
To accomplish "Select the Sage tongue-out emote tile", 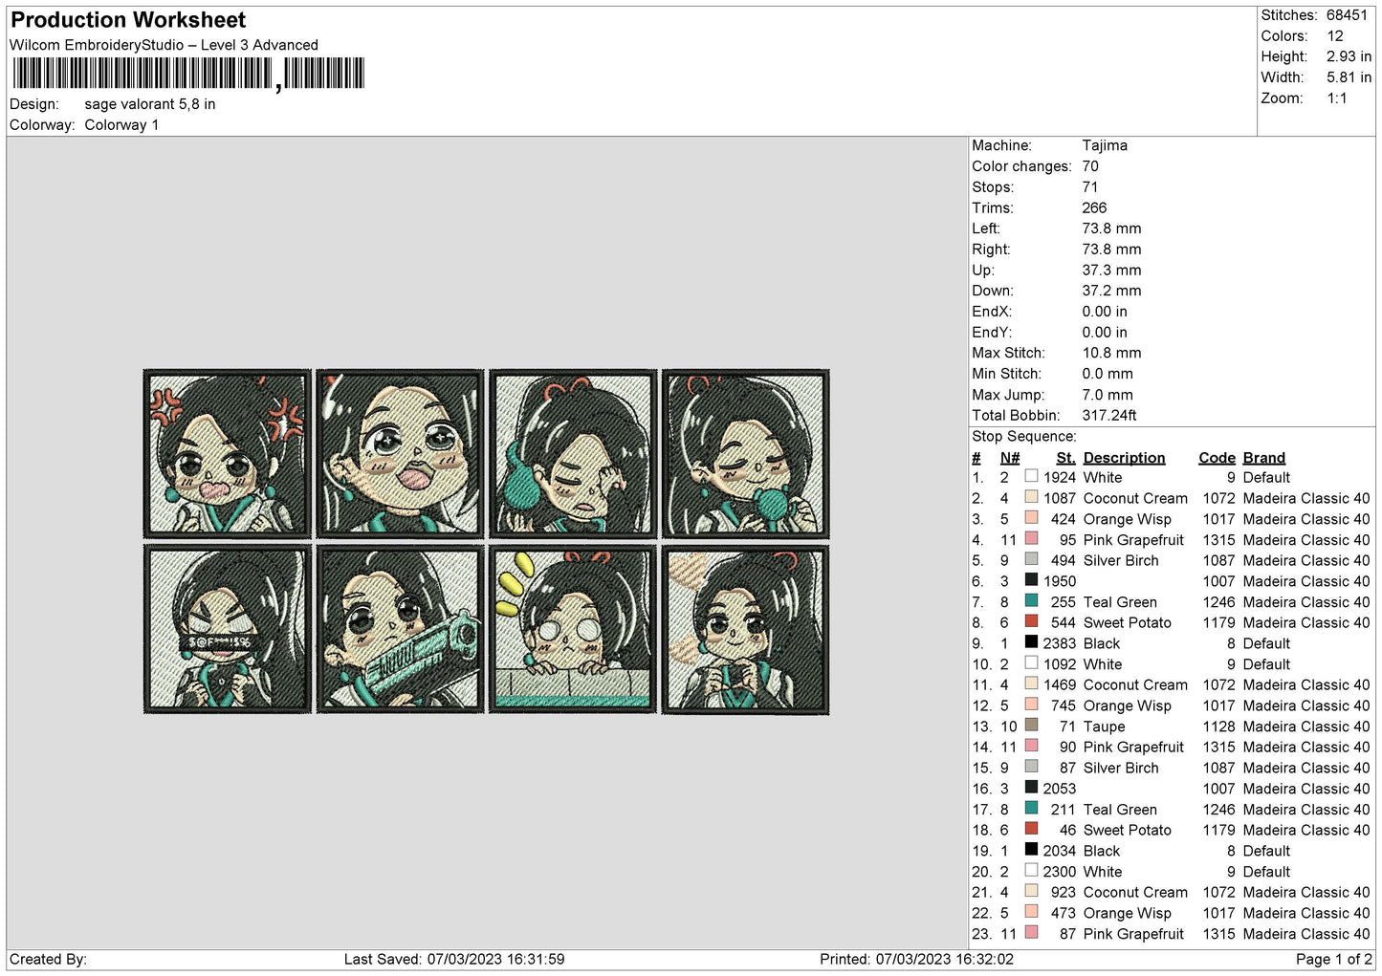I will tap(401, 453).
